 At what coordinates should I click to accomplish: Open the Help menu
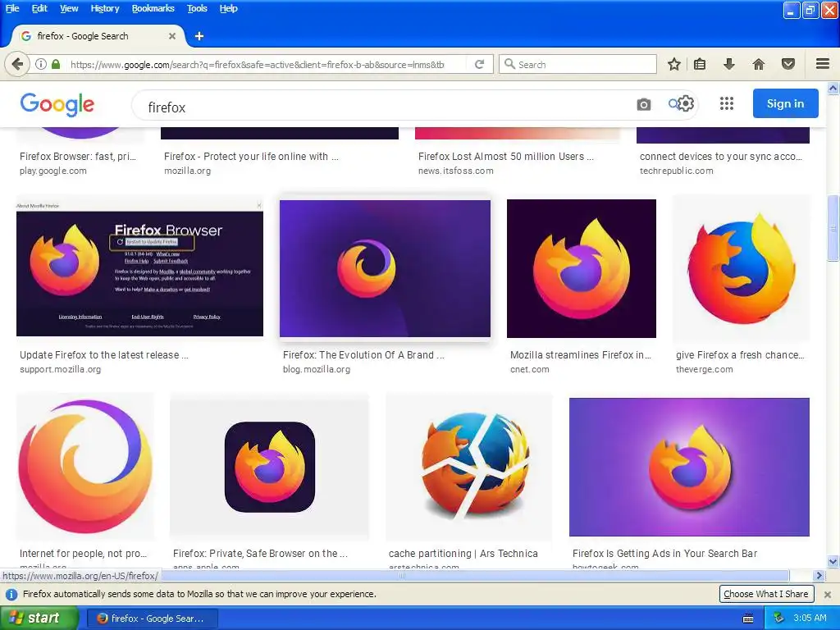pyautogui.click(x=228, y=8)
